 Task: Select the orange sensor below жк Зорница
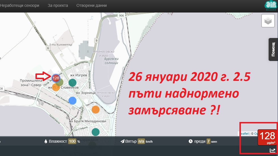coord(96,109)
